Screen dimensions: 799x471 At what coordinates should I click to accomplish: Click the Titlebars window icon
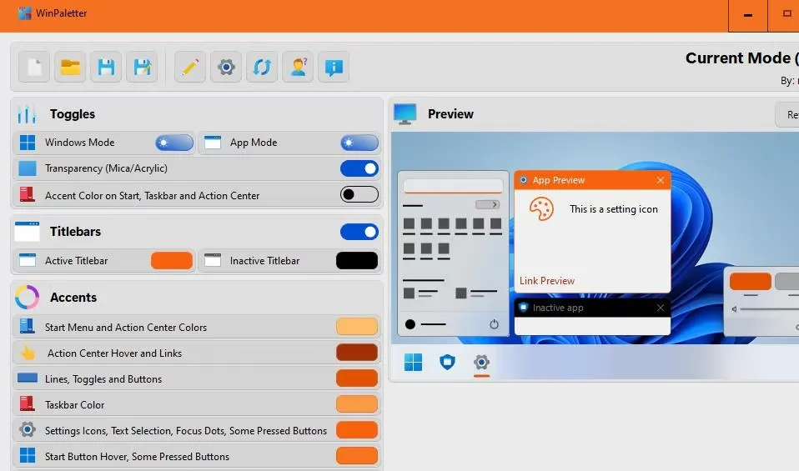click(27, 232)
